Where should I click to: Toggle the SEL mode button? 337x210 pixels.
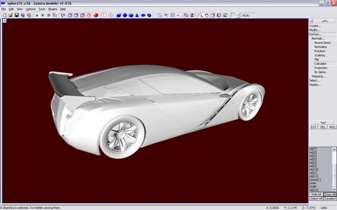[323, 127]
